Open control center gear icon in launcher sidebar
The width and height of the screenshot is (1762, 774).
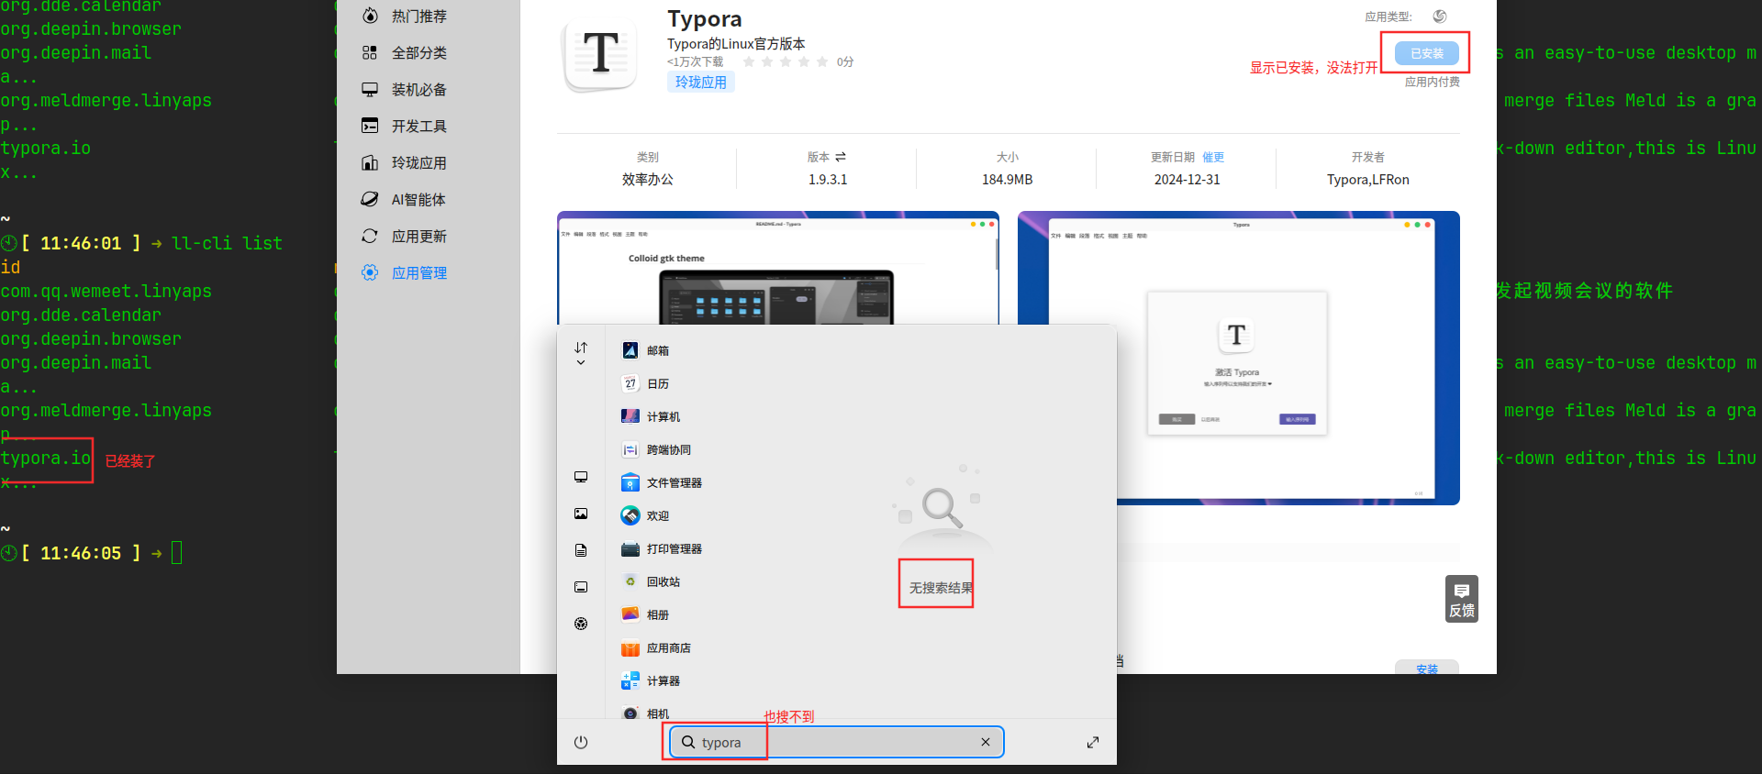click(x=581, y=624)
